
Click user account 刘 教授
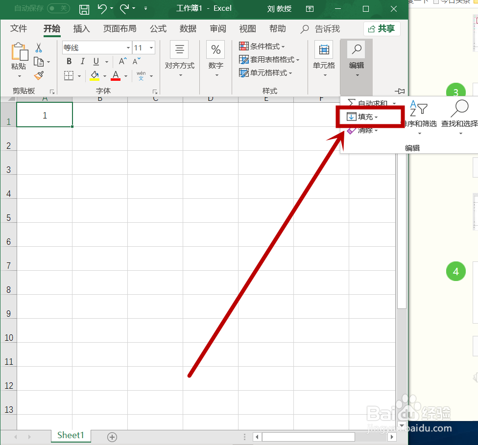(279, 8)
